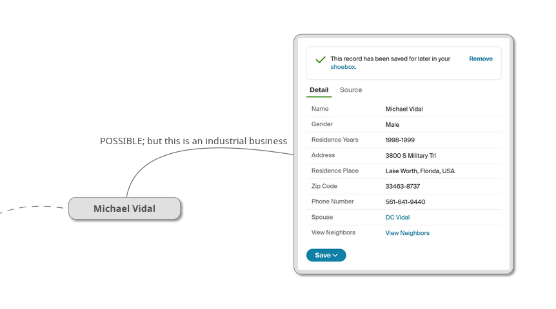Click the Gender value Male
The image size is (556, 309).
392,125
